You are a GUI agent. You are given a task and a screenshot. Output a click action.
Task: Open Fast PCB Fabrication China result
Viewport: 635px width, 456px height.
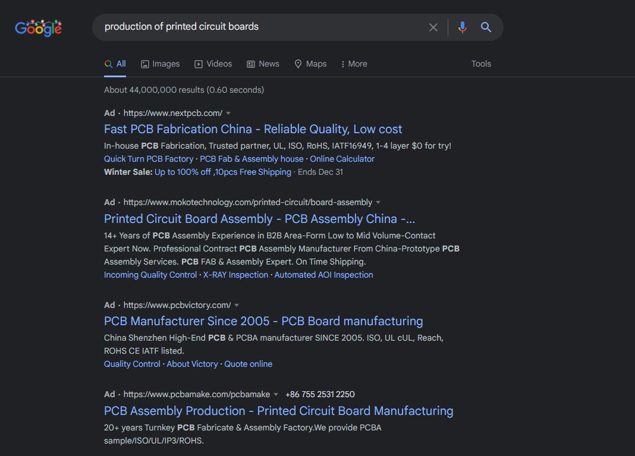click(x=253, y=130)
